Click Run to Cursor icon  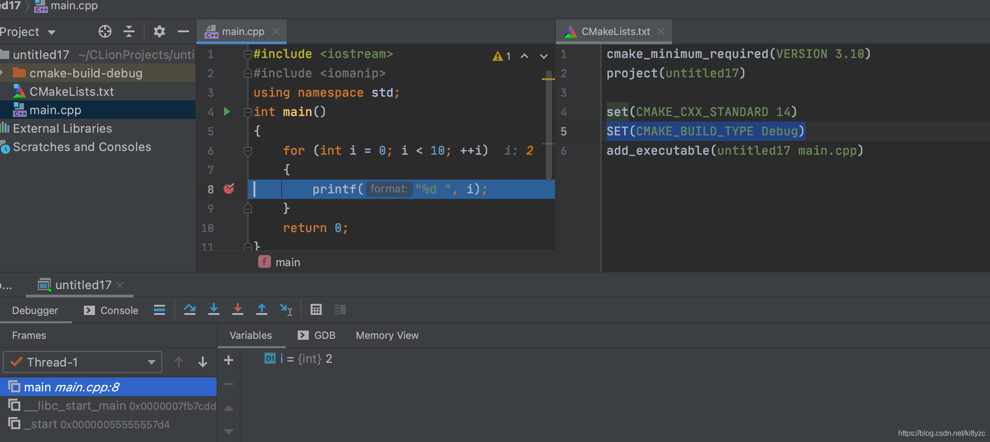click(286, 309)
